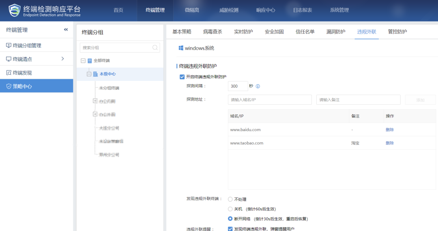Focus the 搜索分组 search field
This screenshot has height=231, width=438.
pyautogui.click(x=120, y=48)
